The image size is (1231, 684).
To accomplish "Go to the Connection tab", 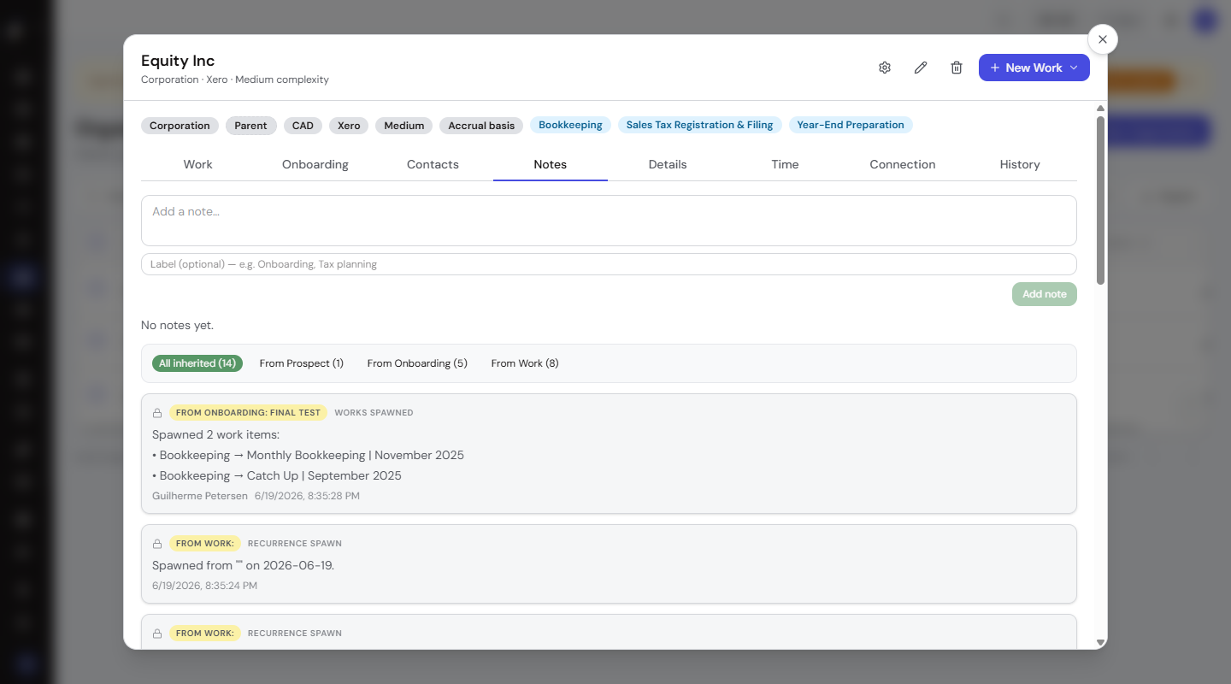I will 903,164.
